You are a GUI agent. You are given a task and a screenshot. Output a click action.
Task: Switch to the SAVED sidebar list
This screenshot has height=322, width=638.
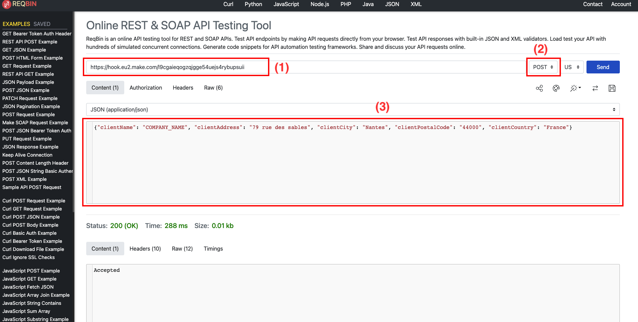[x=42, y=24]
